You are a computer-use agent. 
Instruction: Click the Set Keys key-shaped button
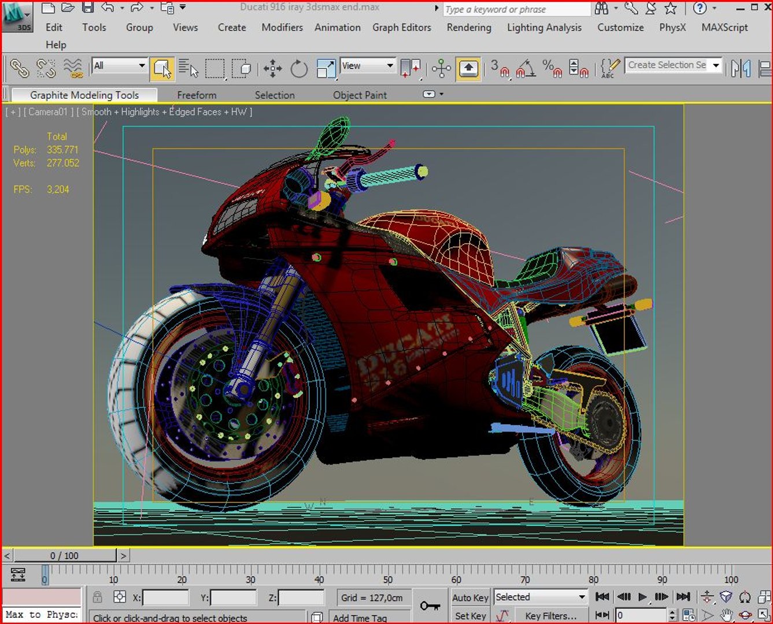click(x=430, y=606)
